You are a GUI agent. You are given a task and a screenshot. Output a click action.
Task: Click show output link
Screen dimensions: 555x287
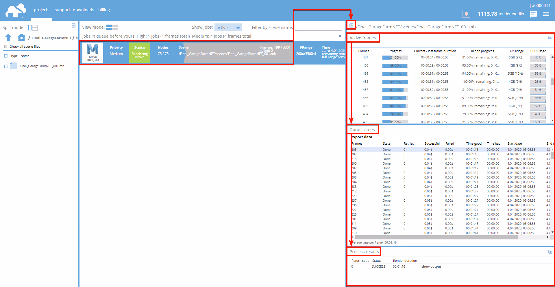tap(431, 266)
